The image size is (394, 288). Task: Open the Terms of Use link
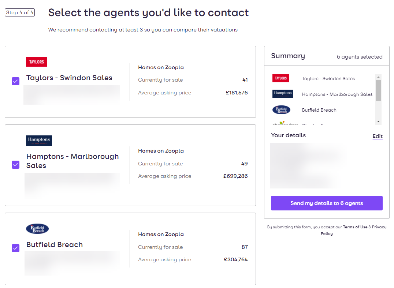pyautogui.click(x=355, y=227)
